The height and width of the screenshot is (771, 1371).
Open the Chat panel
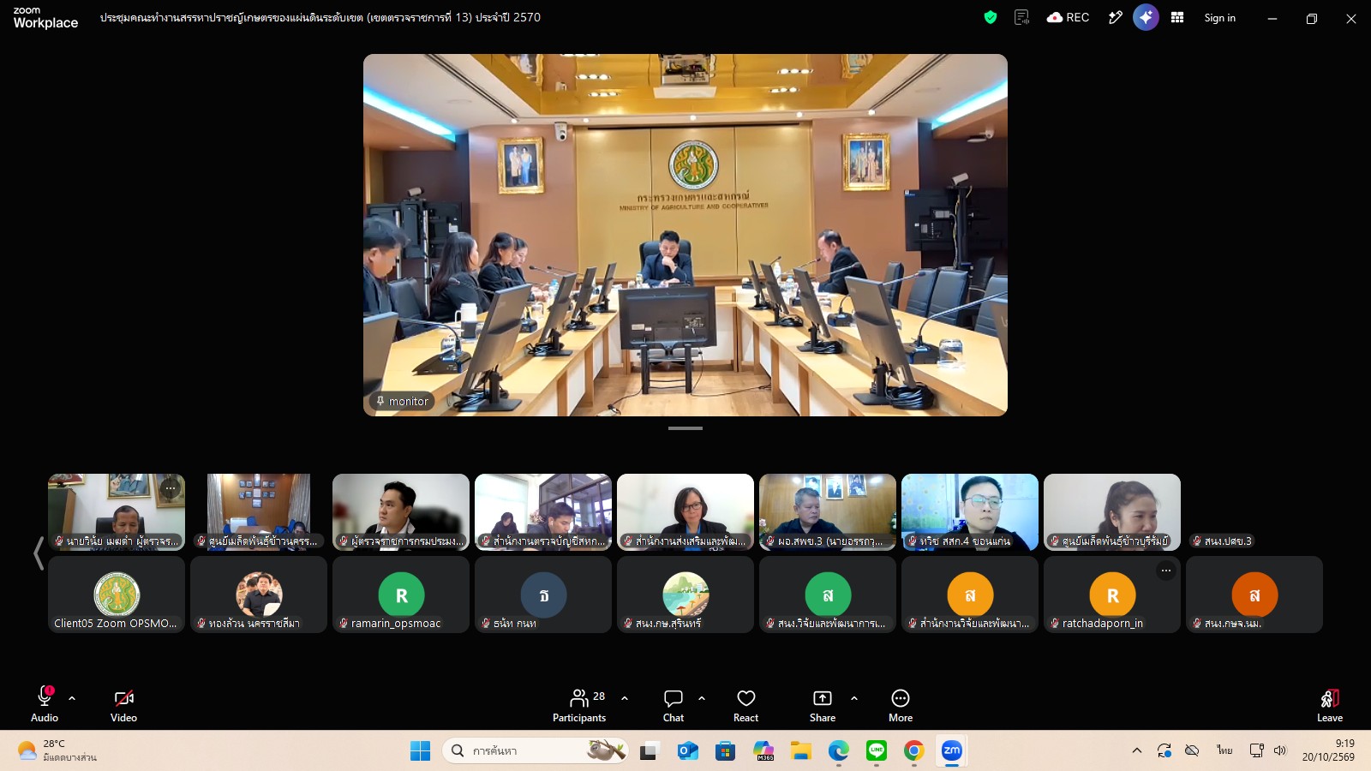tap(674, 704)
